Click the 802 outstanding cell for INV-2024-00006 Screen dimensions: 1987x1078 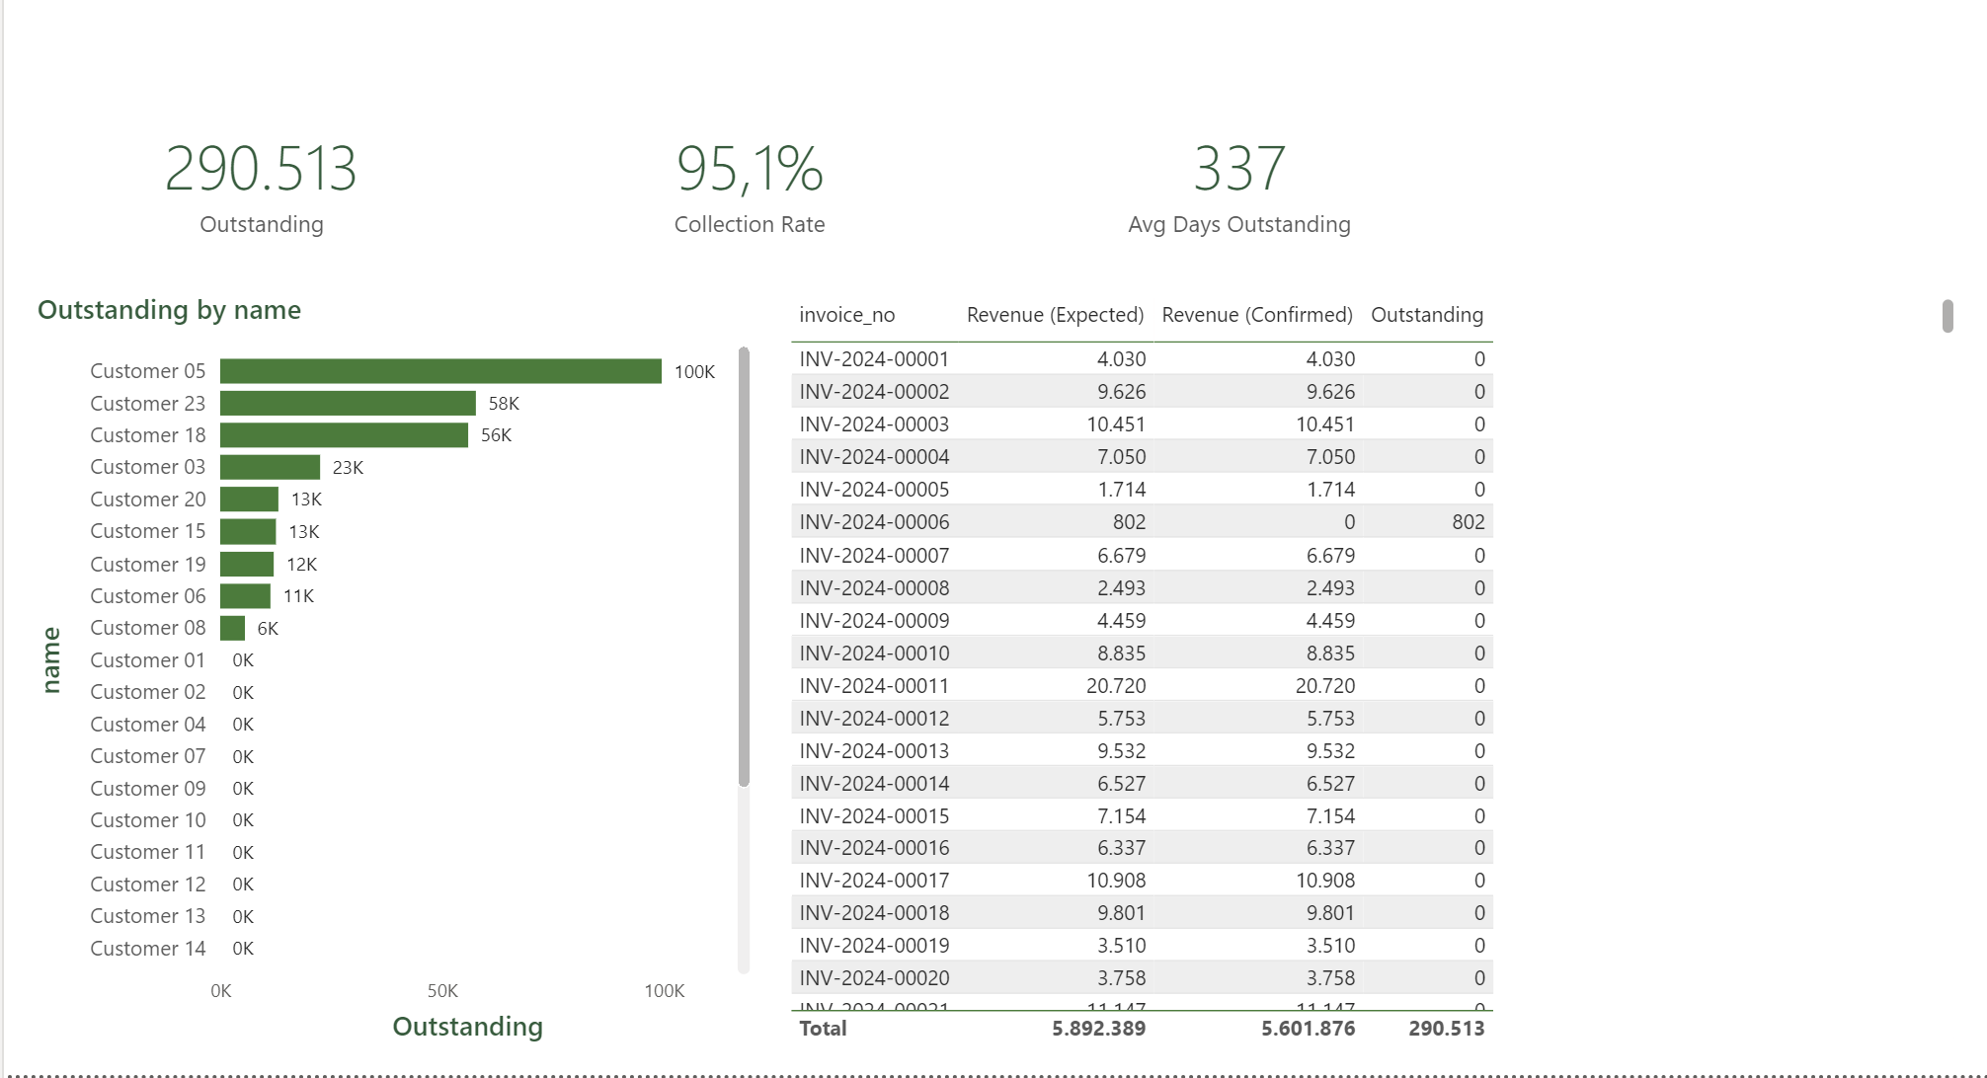click(x=1468, y=522)
